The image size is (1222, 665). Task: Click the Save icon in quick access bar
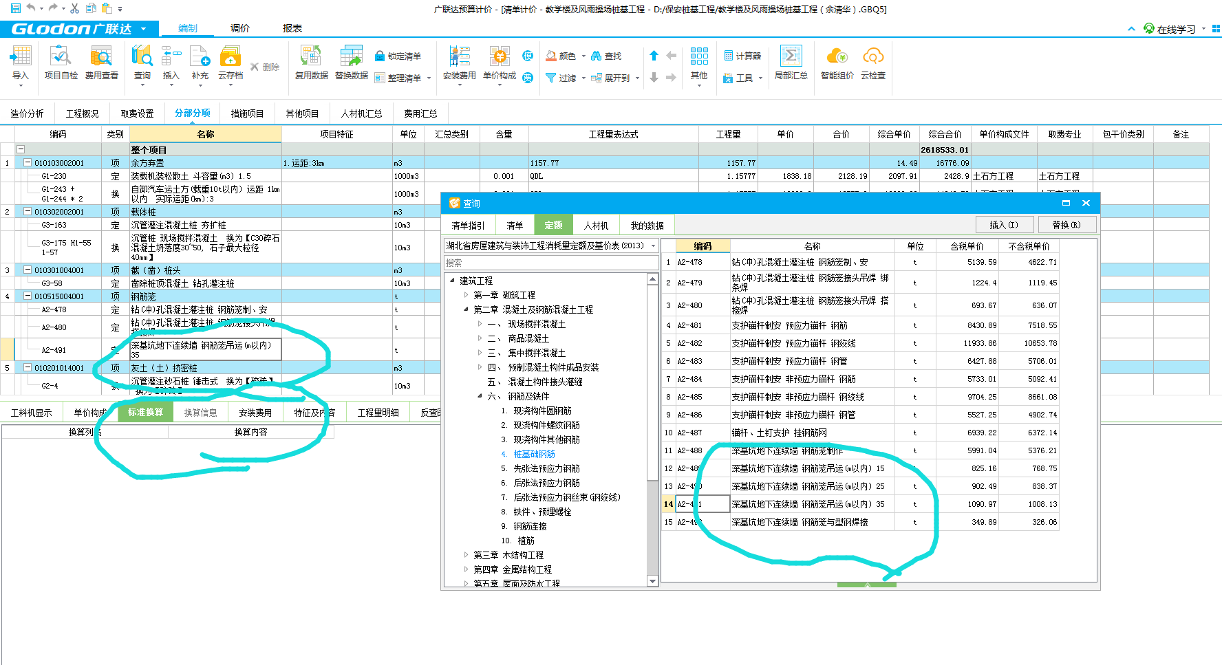15,8
